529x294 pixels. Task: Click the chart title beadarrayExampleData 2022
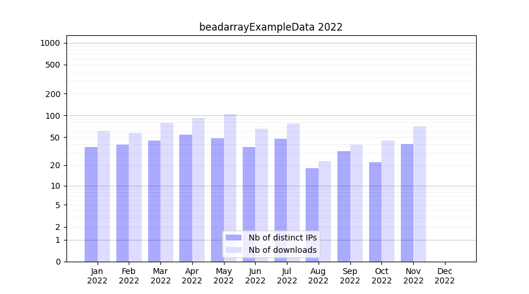tap(270, 27)
